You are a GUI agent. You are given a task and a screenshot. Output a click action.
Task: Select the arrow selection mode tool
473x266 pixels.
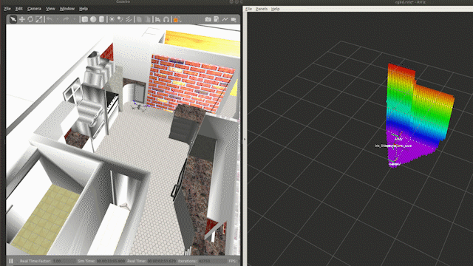13,19
